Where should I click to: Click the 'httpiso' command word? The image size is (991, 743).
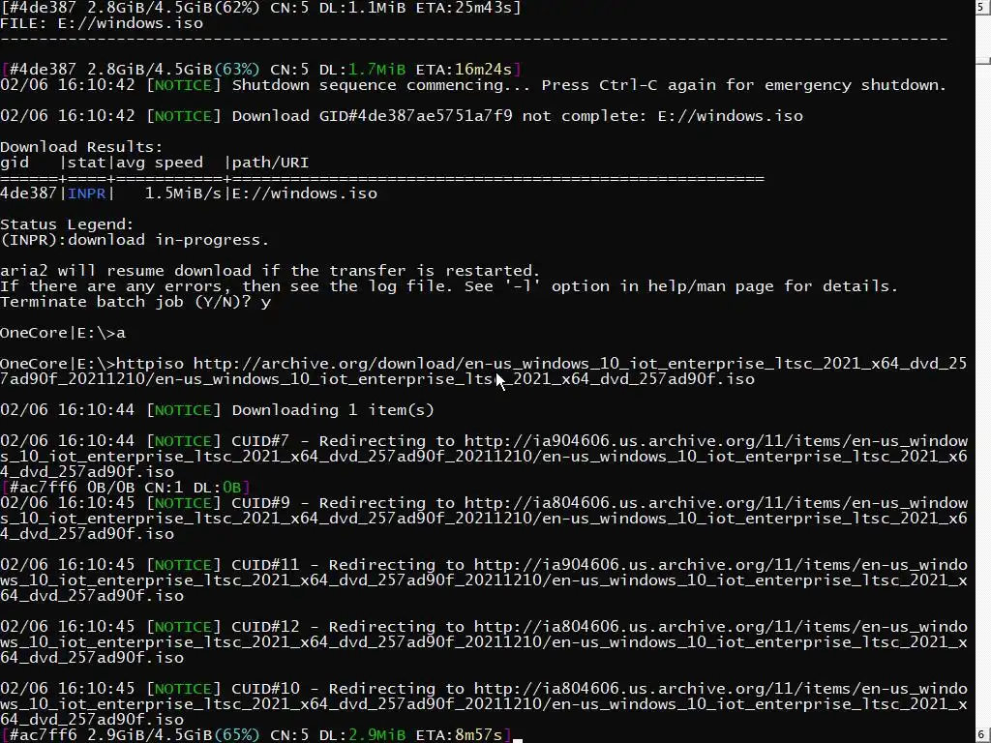coord(150,364)
